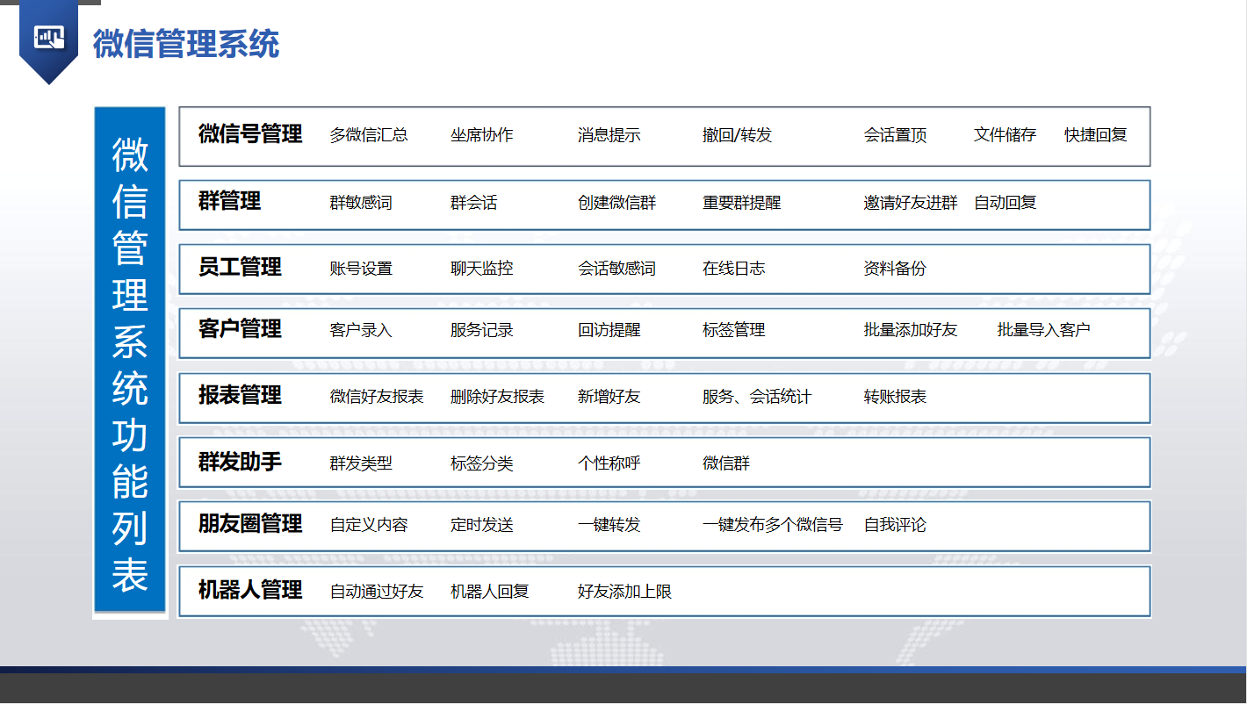Click the 群发类型 feature text
Viewport: 1247px width, 704px height.
pyautogui.click(x=361, y=463)
